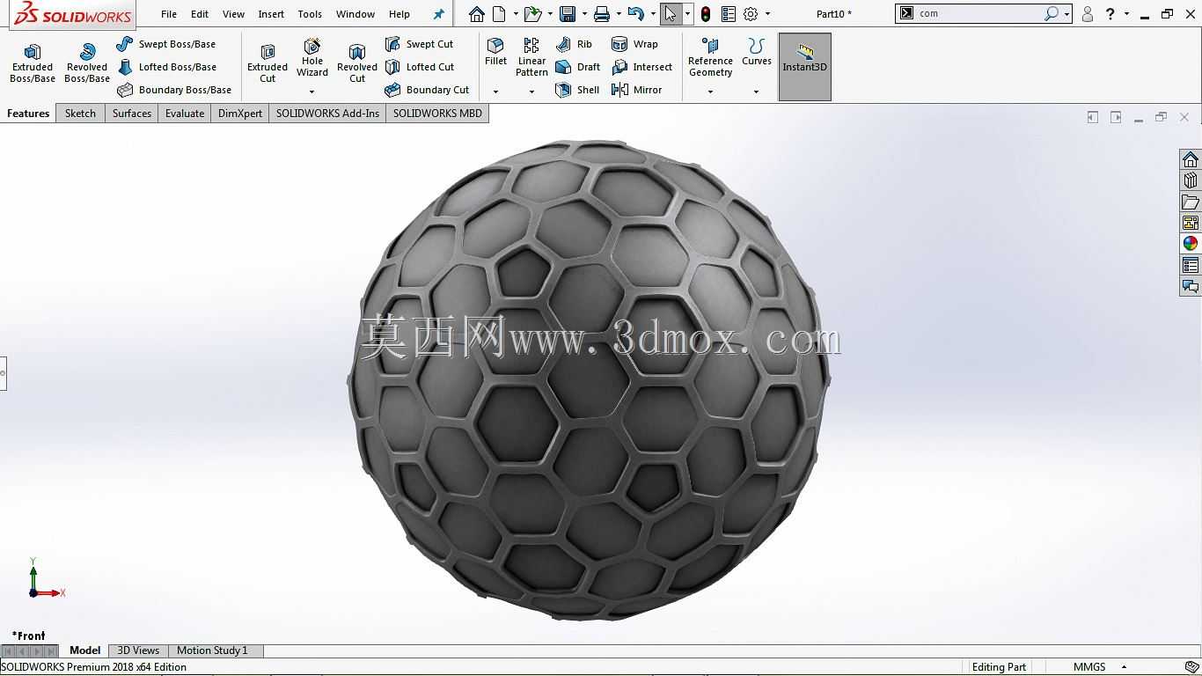Click the Quick Tips status bar icon
The image size is (1202, 676).
[1191, 667]
